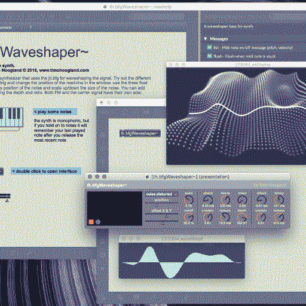Click the proxy icon beside th.bfgWaveshaper~.maxhelp title
This screenshot has width=306, height=306.
[105, 7]
